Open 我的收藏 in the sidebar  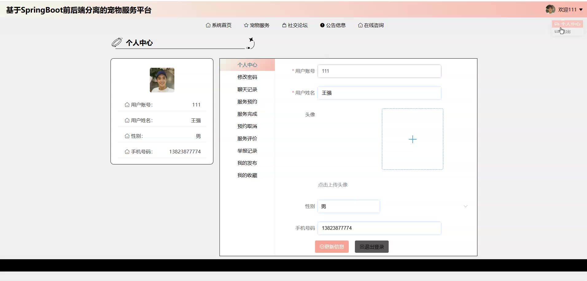247,175
